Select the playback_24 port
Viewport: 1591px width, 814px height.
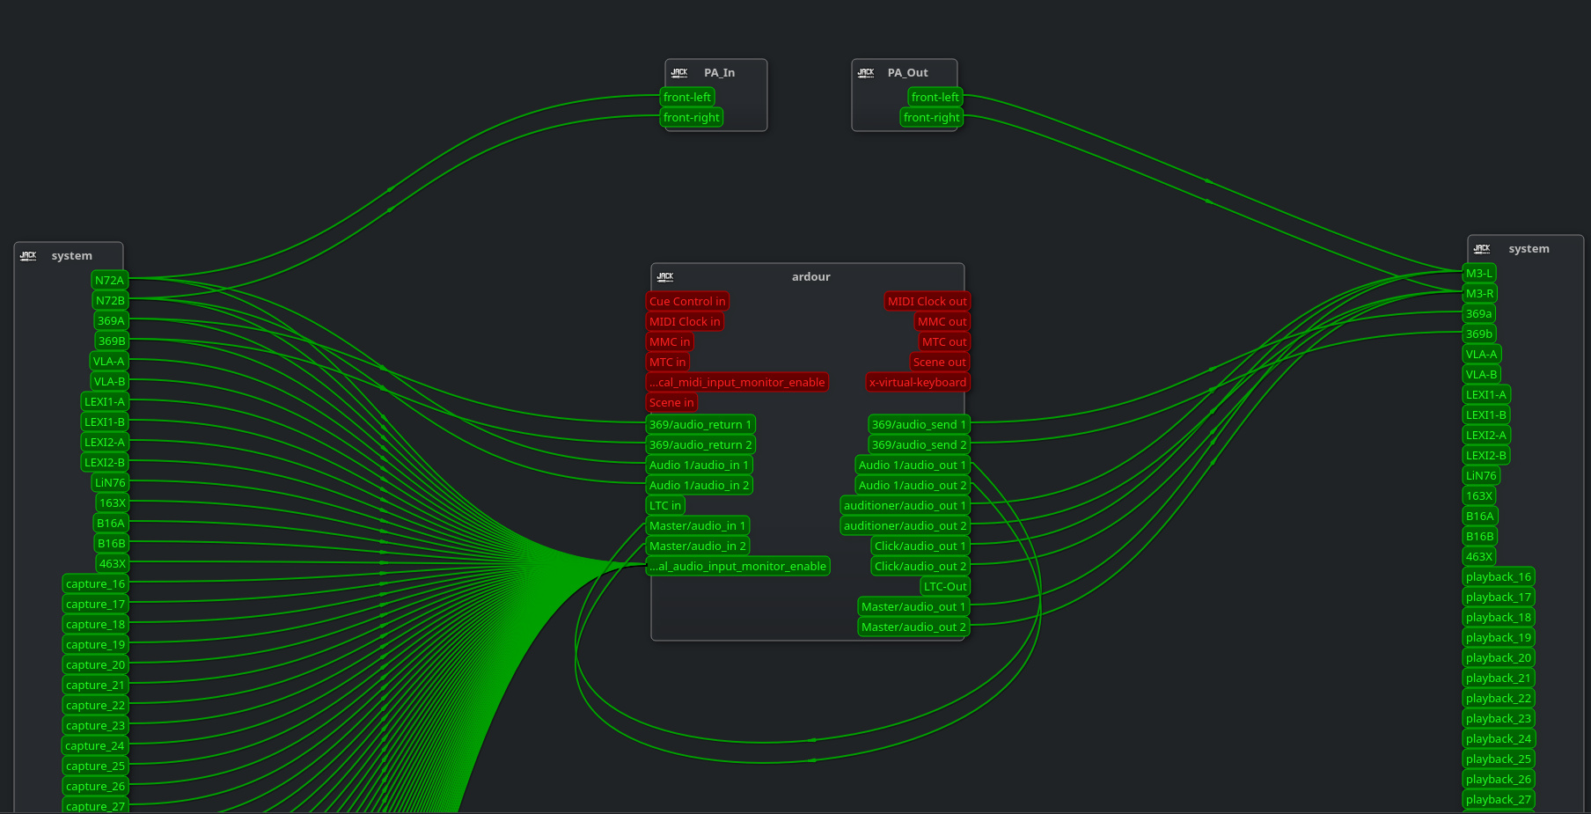tap(1499, 739)
